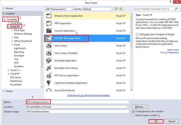Click the Name field with MVCValidationsDemo
This screenshot has width=181, height=125.
point(77,102)
